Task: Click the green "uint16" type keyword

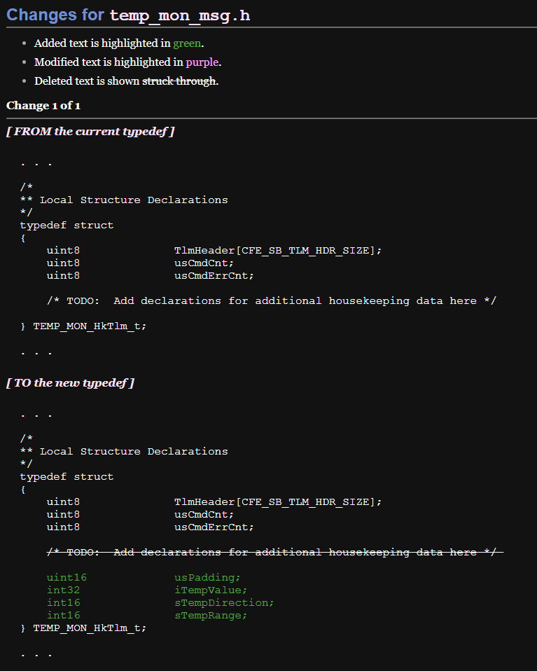Action: point(67,577)
